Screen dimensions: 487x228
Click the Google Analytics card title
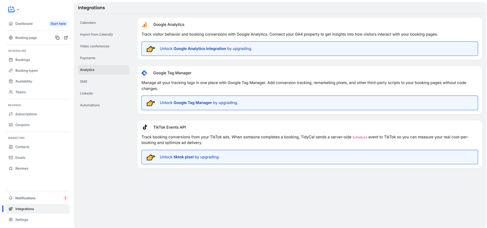tap(169, 25)
